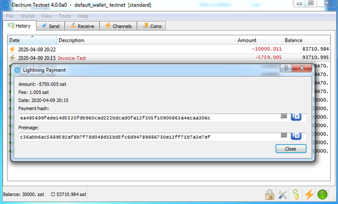338x204 pixels.
Task: Click the Balance: 30000. sat status text
Action: click(23, 194)
